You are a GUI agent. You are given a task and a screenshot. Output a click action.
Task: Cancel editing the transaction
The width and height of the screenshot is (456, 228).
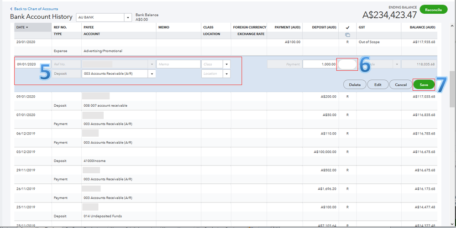pos(400,85)
